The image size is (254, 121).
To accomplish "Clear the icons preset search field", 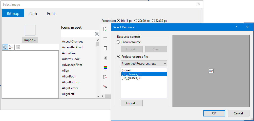I will [97, 34].
